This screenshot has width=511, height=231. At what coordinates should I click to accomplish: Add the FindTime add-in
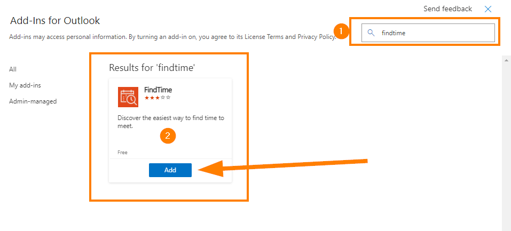pyautogui.click(x=170, y=170)
